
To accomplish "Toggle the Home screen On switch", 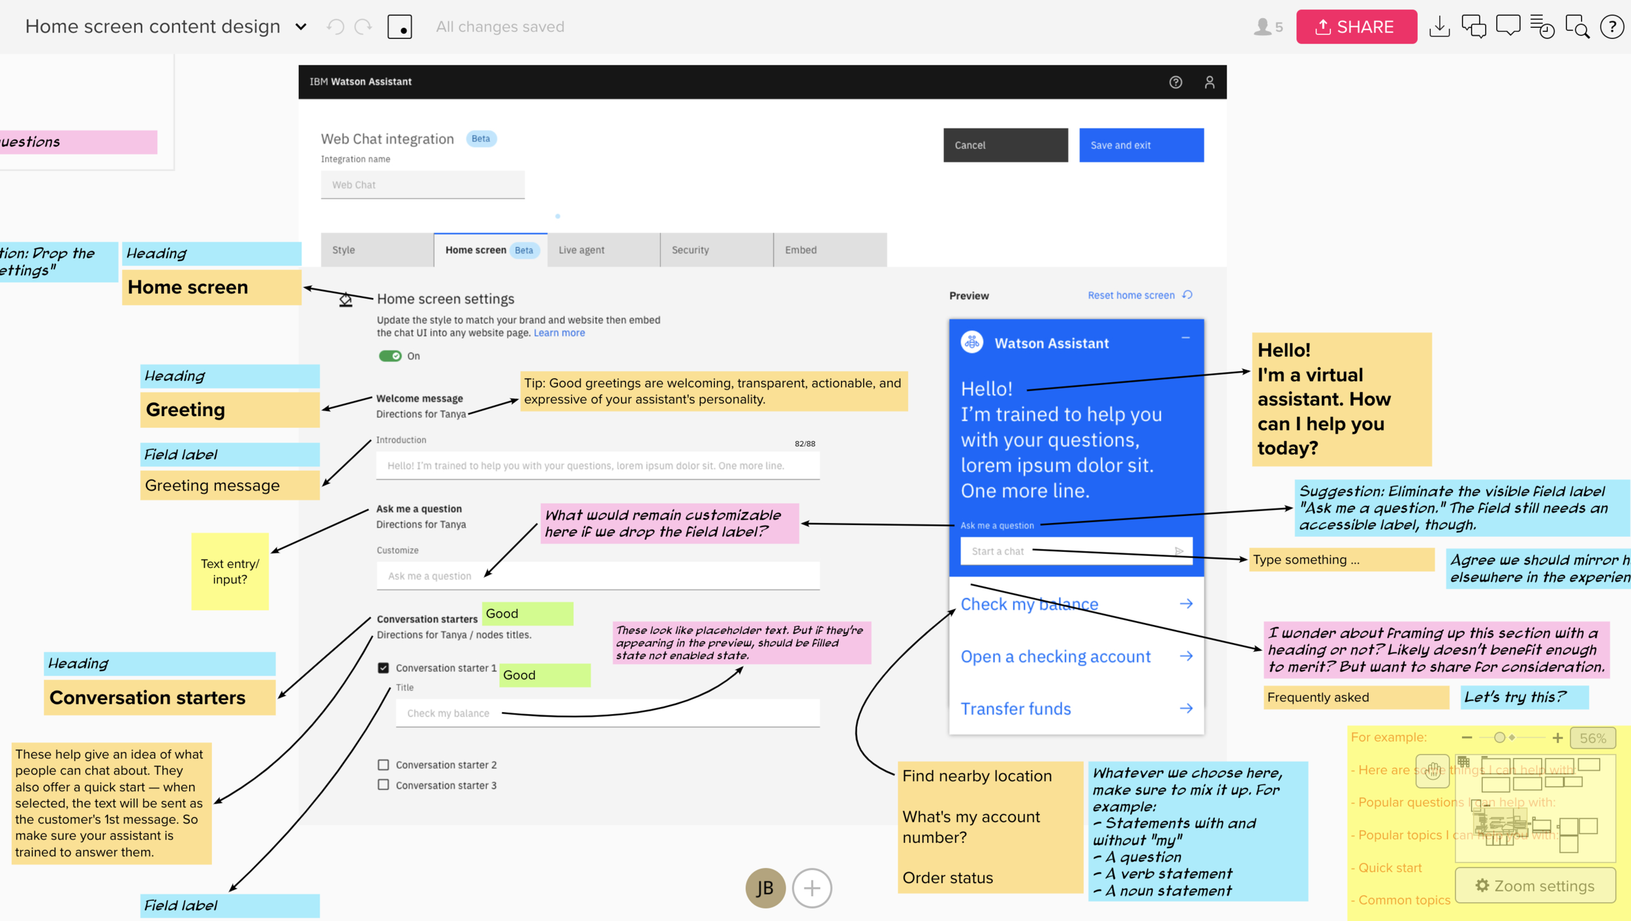I will [x=390, y=356].
